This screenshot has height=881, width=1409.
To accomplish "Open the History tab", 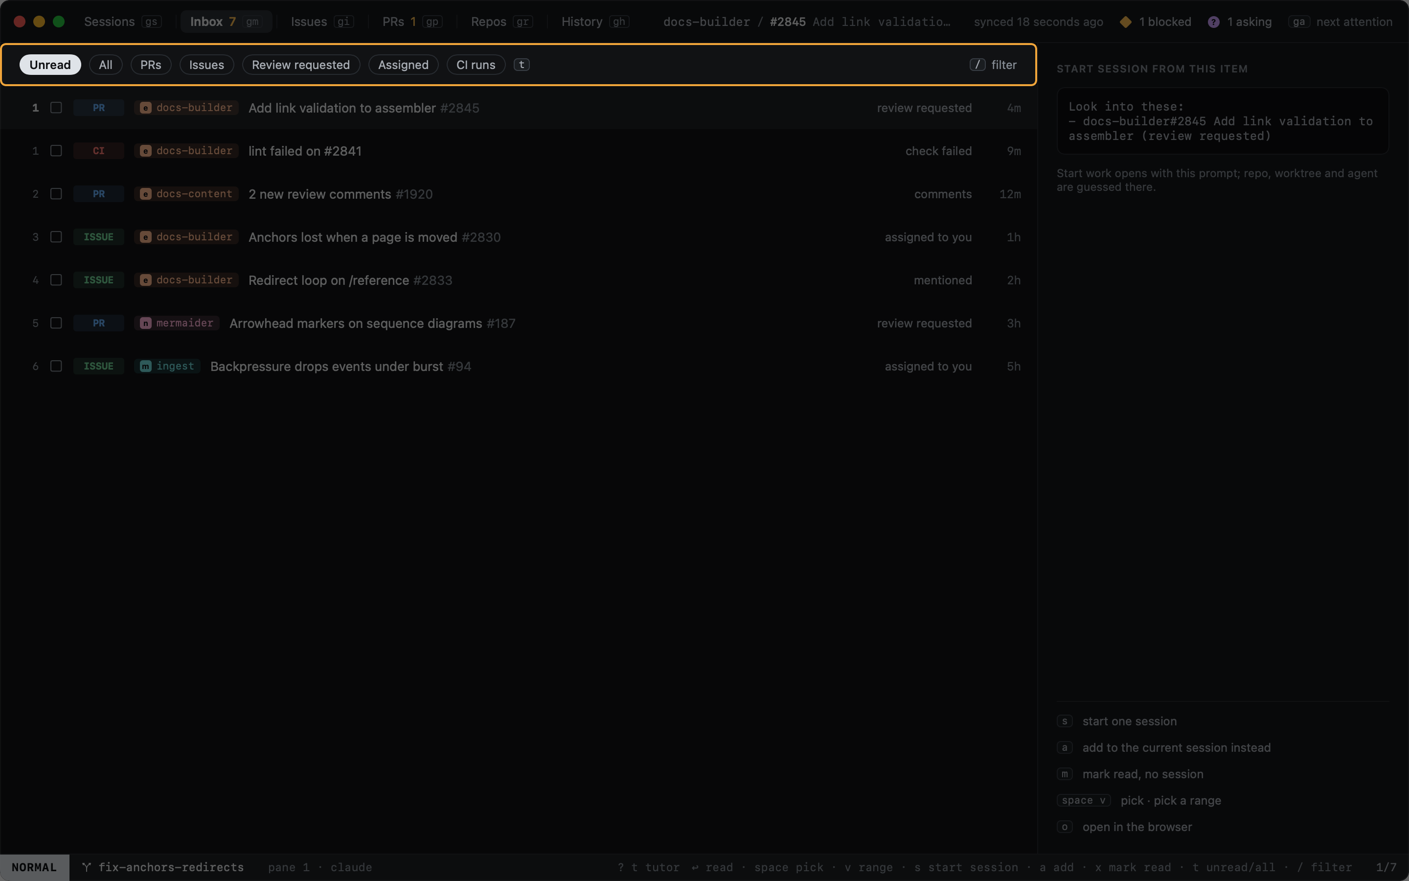I will tap(594, 22).
